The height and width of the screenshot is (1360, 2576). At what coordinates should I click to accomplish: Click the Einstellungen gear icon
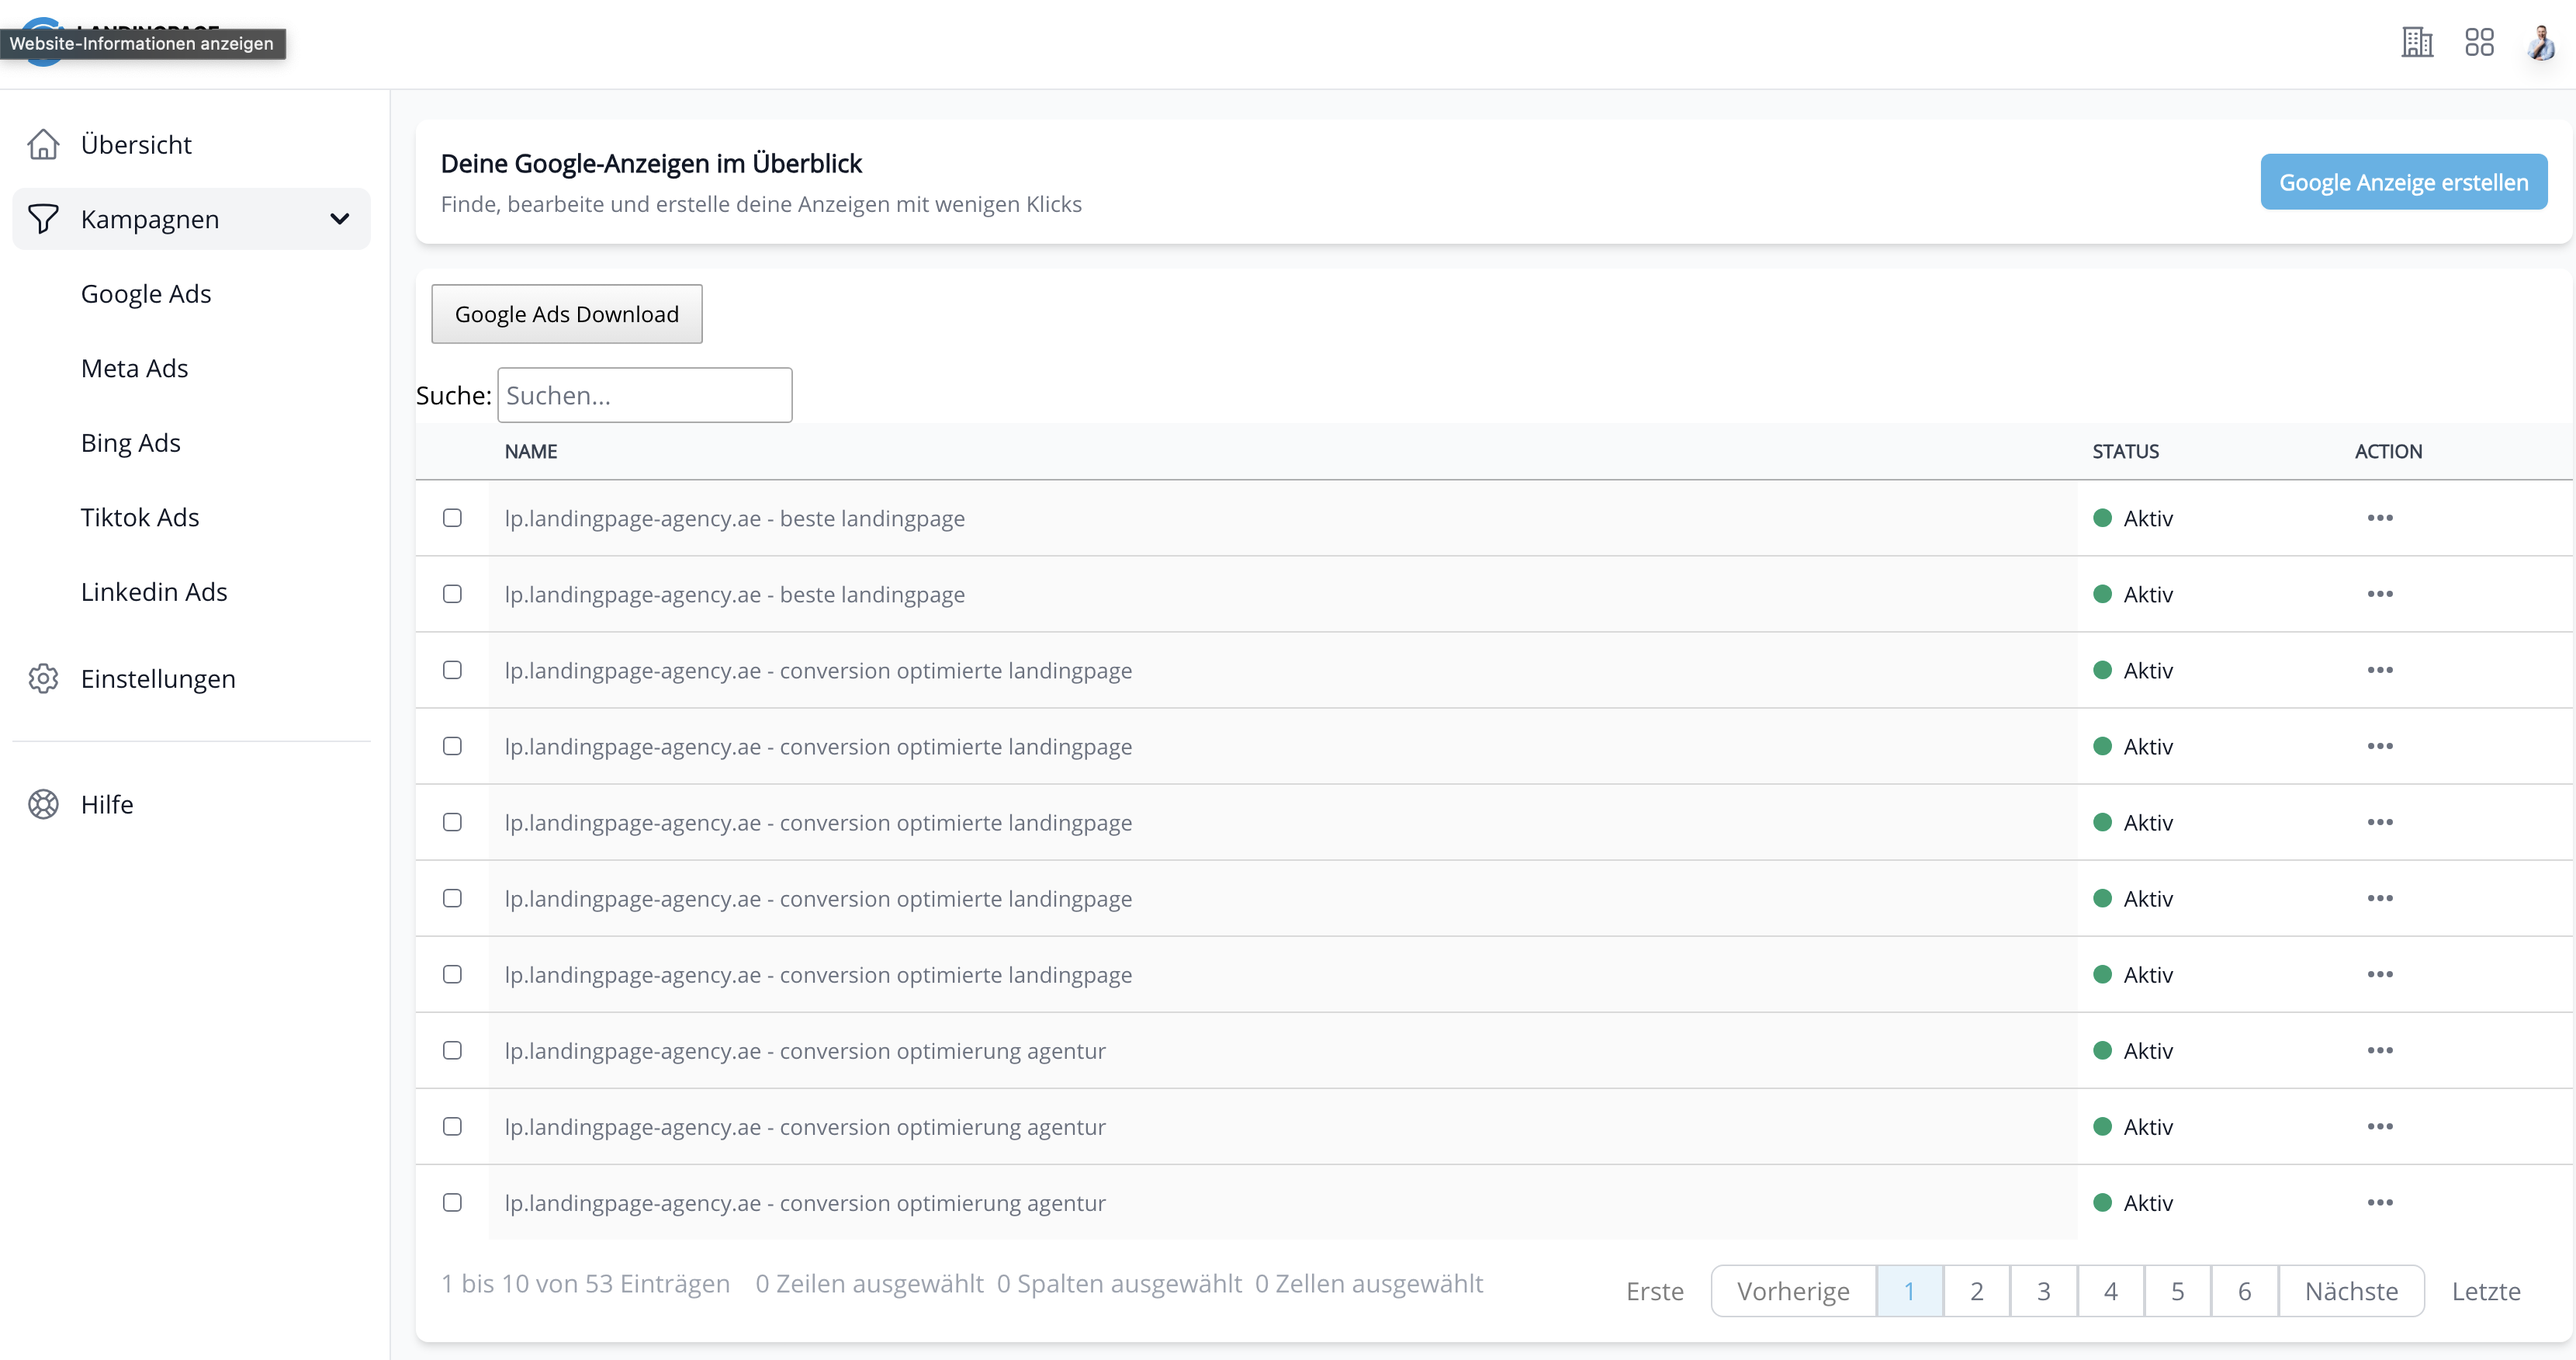[x=43, y=678]
